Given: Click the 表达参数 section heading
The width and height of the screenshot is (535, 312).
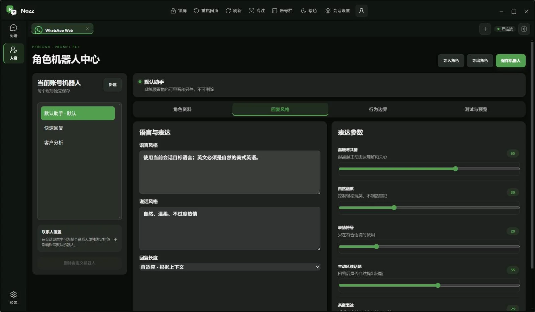Looking at the screenshot, I should (350, 132).
